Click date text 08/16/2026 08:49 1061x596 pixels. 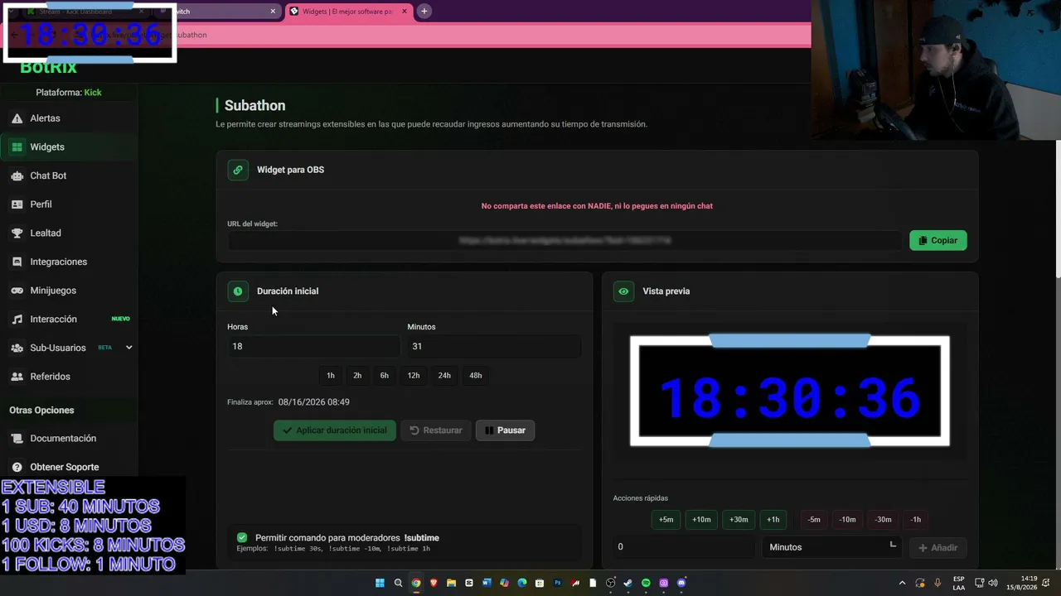click(313, 402)
